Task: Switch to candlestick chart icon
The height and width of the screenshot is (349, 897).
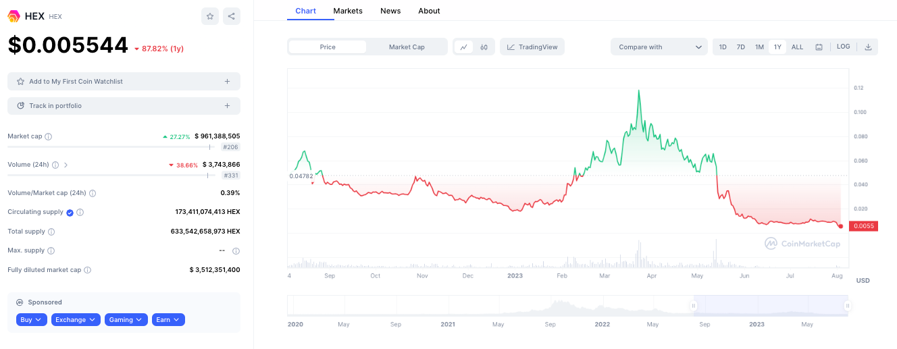Action: 484,47
